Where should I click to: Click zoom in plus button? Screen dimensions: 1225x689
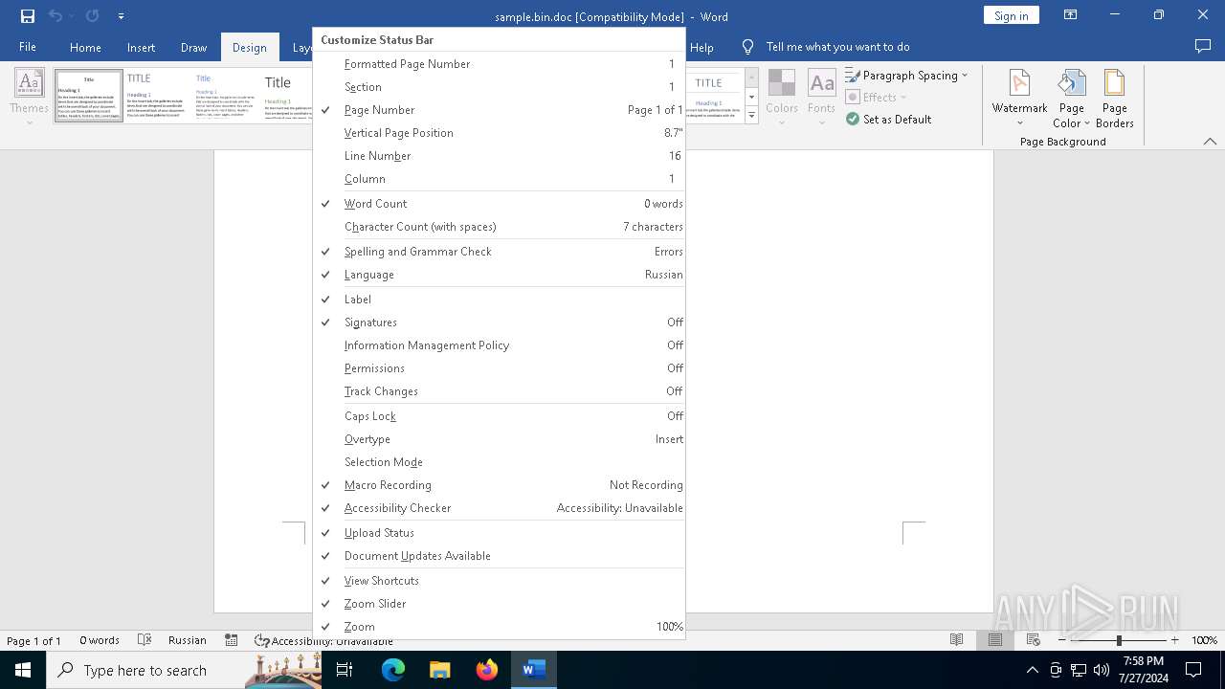(1174, 640)
